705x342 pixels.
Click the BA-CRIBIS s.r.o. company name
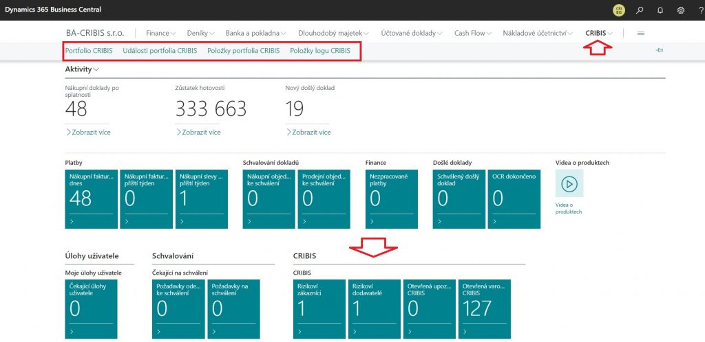pos(94,33)
